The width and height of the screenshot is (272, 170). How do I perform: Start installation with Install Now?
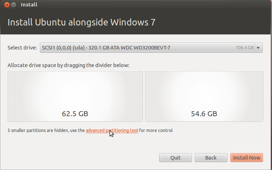[x=246, y=158]
